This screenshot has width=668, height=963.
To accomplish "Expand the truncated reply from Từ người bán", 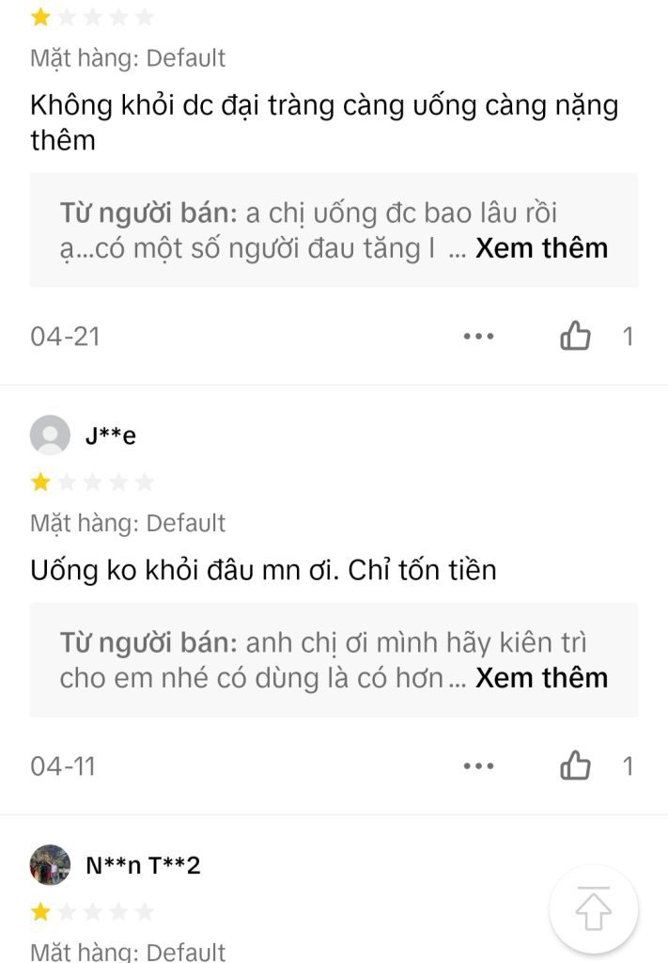I will [542, 246].
